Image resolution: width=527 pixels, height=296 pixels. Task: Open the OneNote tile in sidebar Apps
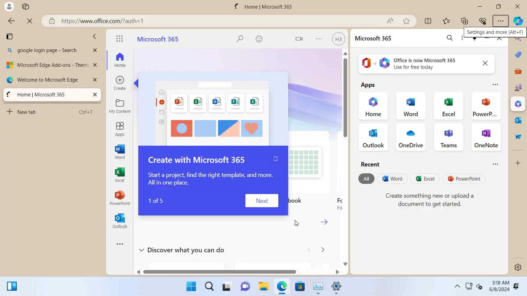486,137
